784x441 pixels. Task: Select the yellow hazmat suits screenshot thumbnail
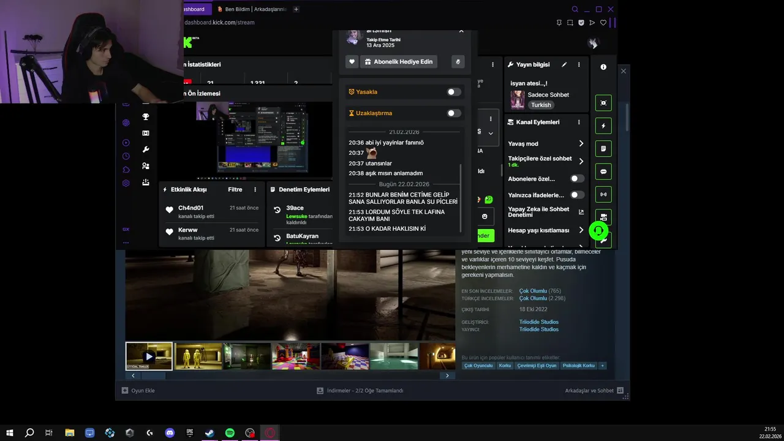[x=198, y=356]
